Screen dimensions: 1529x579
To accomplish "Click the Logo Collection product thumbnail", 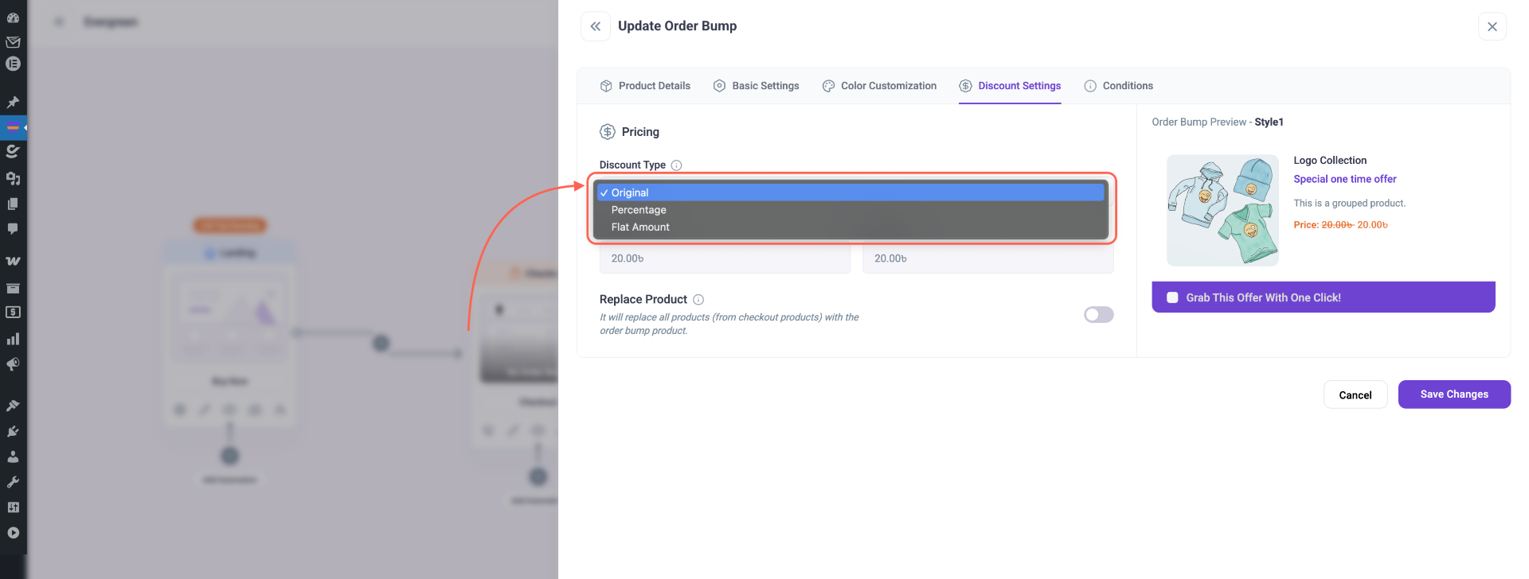I will (1222, 210).
